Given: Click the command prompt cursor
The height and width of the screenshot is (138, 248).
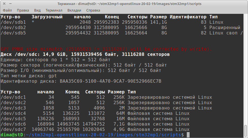Looking at the screenshot, I should (188, 135).
